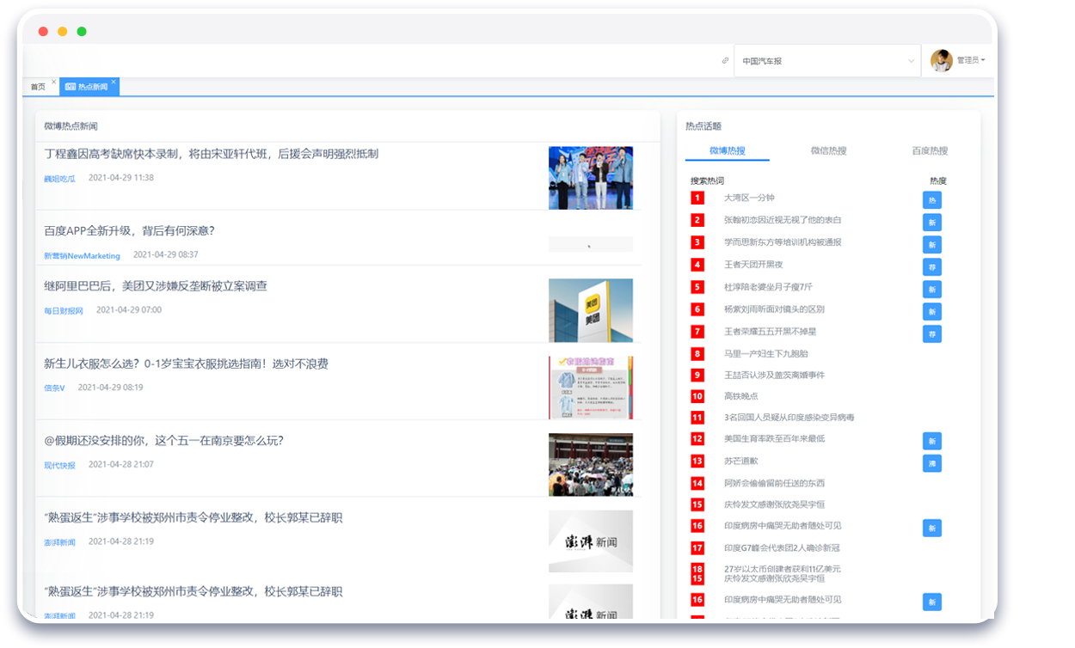Select hot topic 王喆否认涉及盖茨离婚事件
1075x648 pixels.
click(774, 375)
